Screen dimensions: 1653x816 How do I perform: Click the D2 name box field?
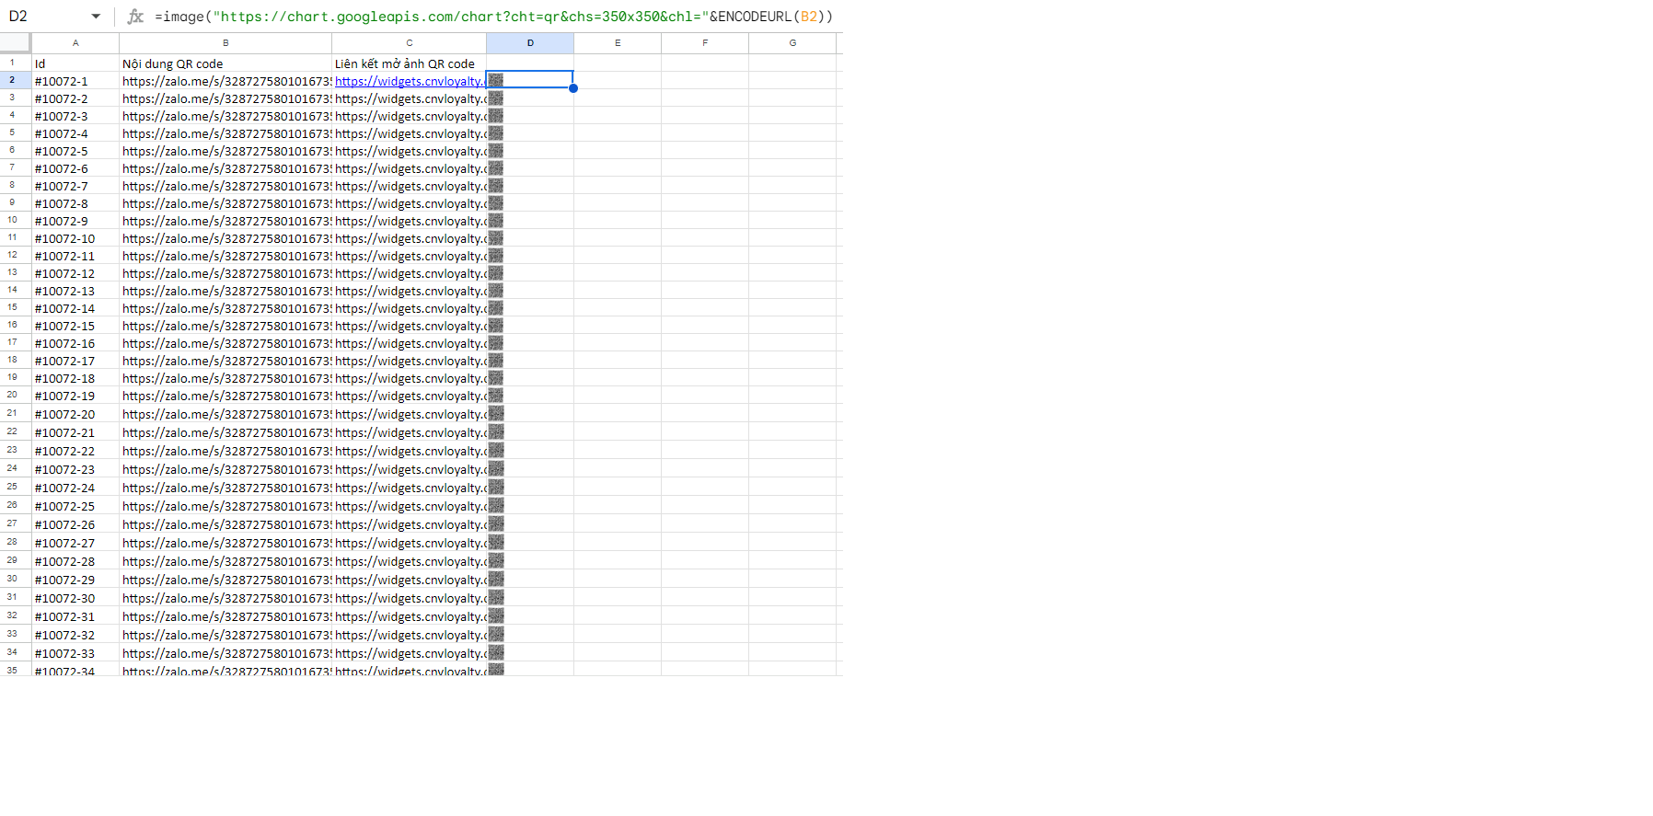click(46, 17)
